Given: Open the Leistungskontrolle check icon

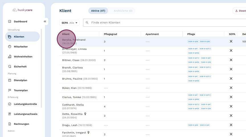Looking at the screenshot, I should [x=10, y=104].
